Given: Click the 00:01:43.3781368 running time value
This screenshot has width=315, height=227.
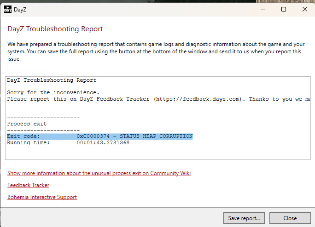Looking at the screenshot, I should (x=103, y=143).
